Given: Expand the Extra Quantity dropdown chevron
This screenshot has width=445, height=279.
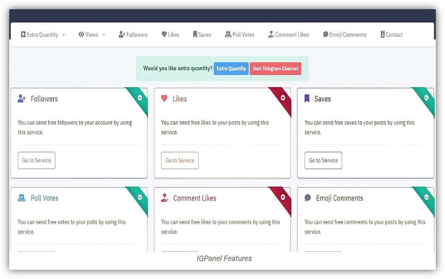Looking at the screenshot, I should pyautogui.click(x=64, y=35).
